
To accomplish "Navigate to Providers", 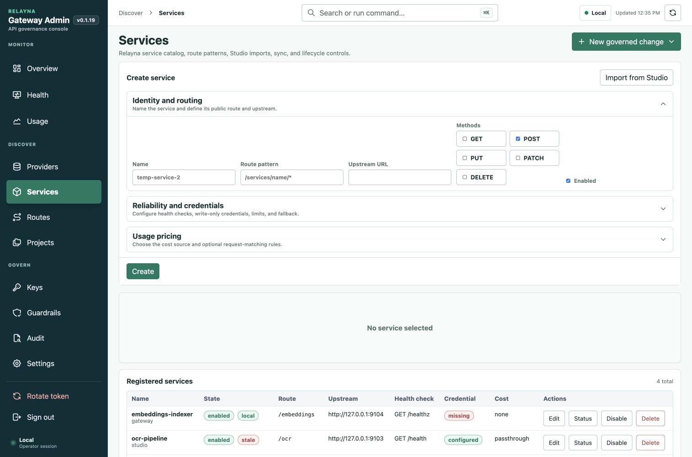I will [x=54, y=167].
